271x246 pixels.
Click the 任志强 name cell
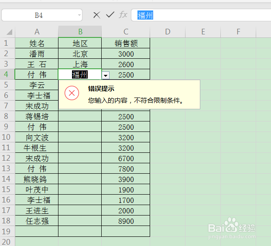tap(37, 221)
